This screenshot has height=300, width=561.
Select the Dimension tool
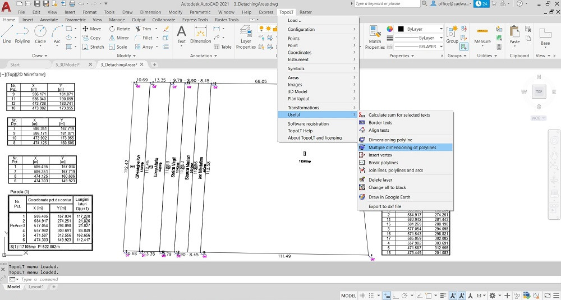tap(200, 35)
